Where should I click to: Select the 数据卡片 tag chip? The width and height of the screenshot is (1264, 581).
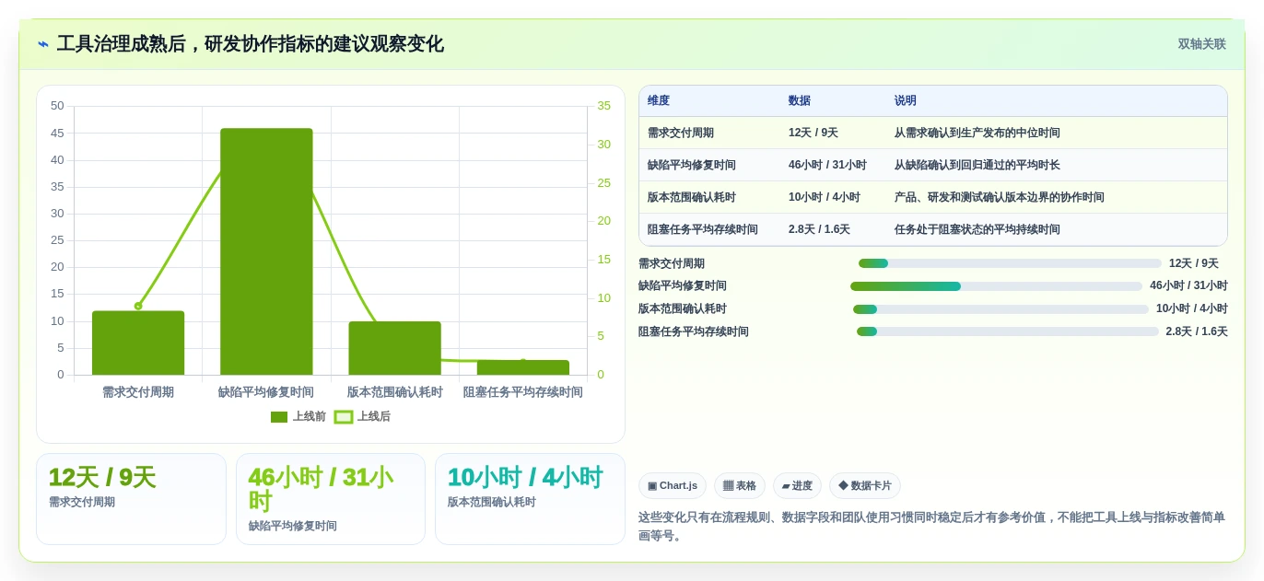[865, 486]
